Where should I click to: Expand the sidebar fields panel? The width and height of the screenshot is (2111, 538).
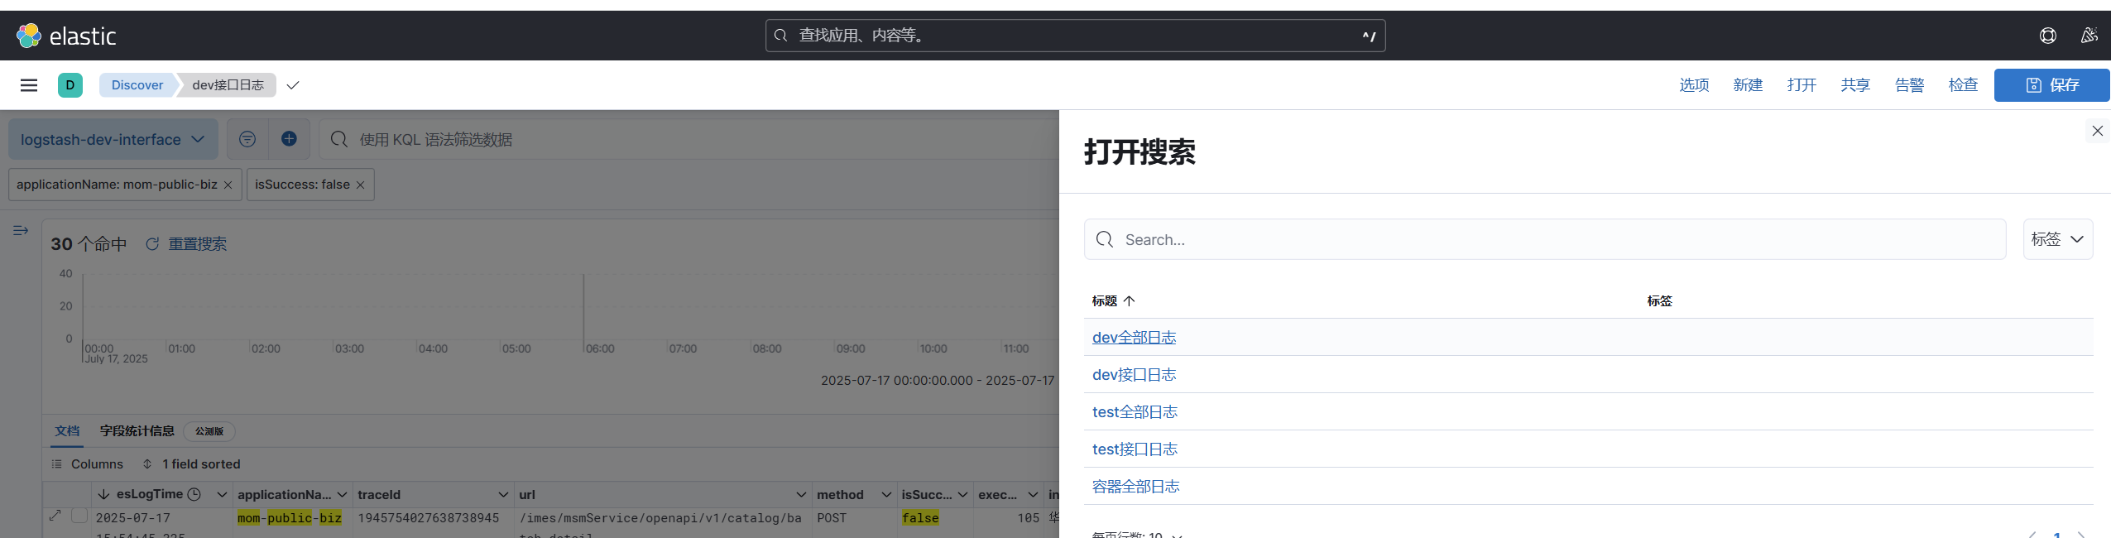[x=21, y=231]
